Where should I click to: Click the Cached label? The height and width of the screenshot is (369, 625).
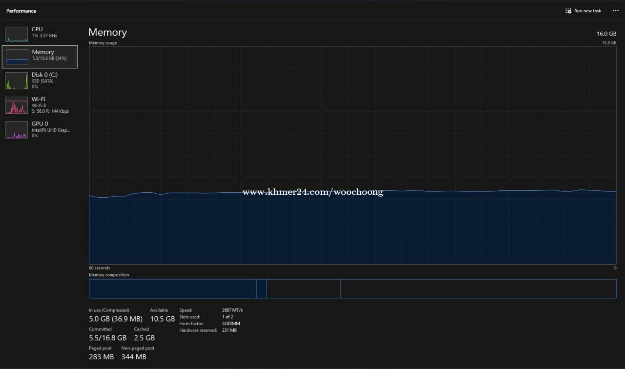coord(142,329)
